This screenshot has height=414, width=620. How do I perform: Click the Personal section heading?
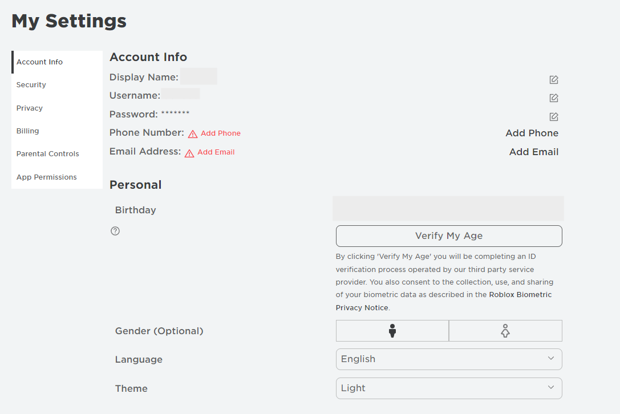tap(136, 185)
